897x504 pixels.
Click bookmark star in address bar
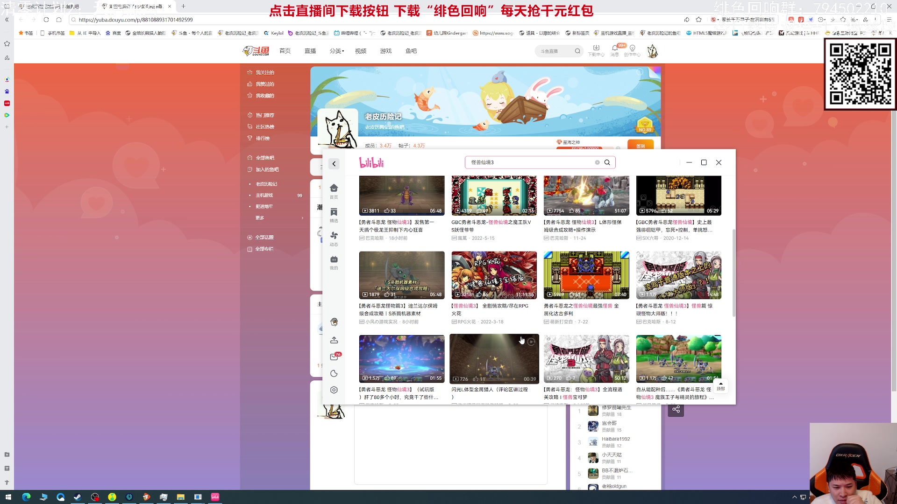[x=698, y=20]
